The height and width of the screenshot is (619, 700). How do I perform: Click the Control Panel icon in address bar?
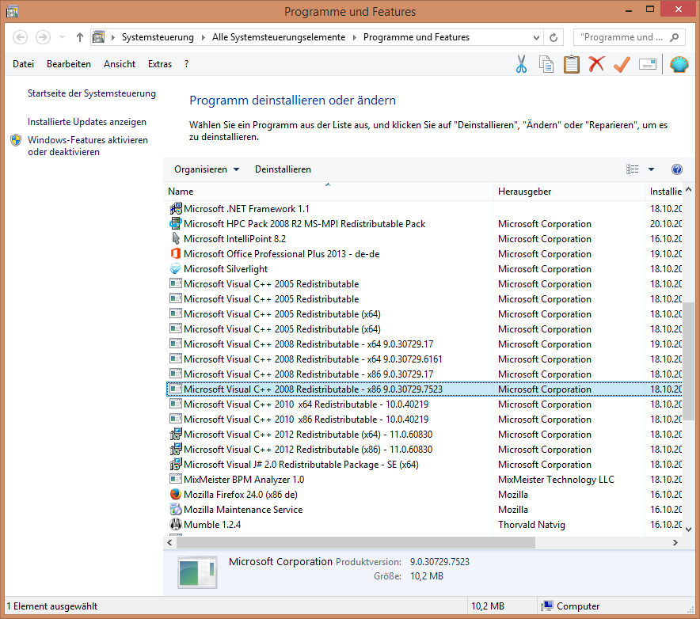click(x=99, y=37)
